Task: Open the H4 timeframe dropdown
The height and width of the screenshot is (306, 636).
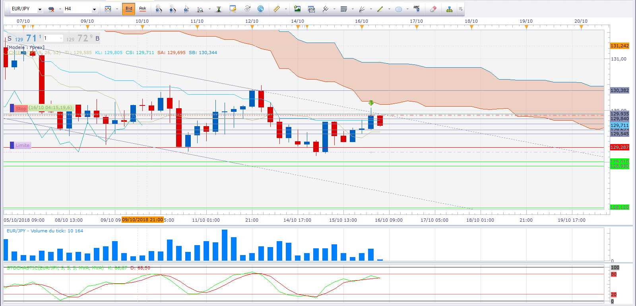Action: tap(94, 9)
